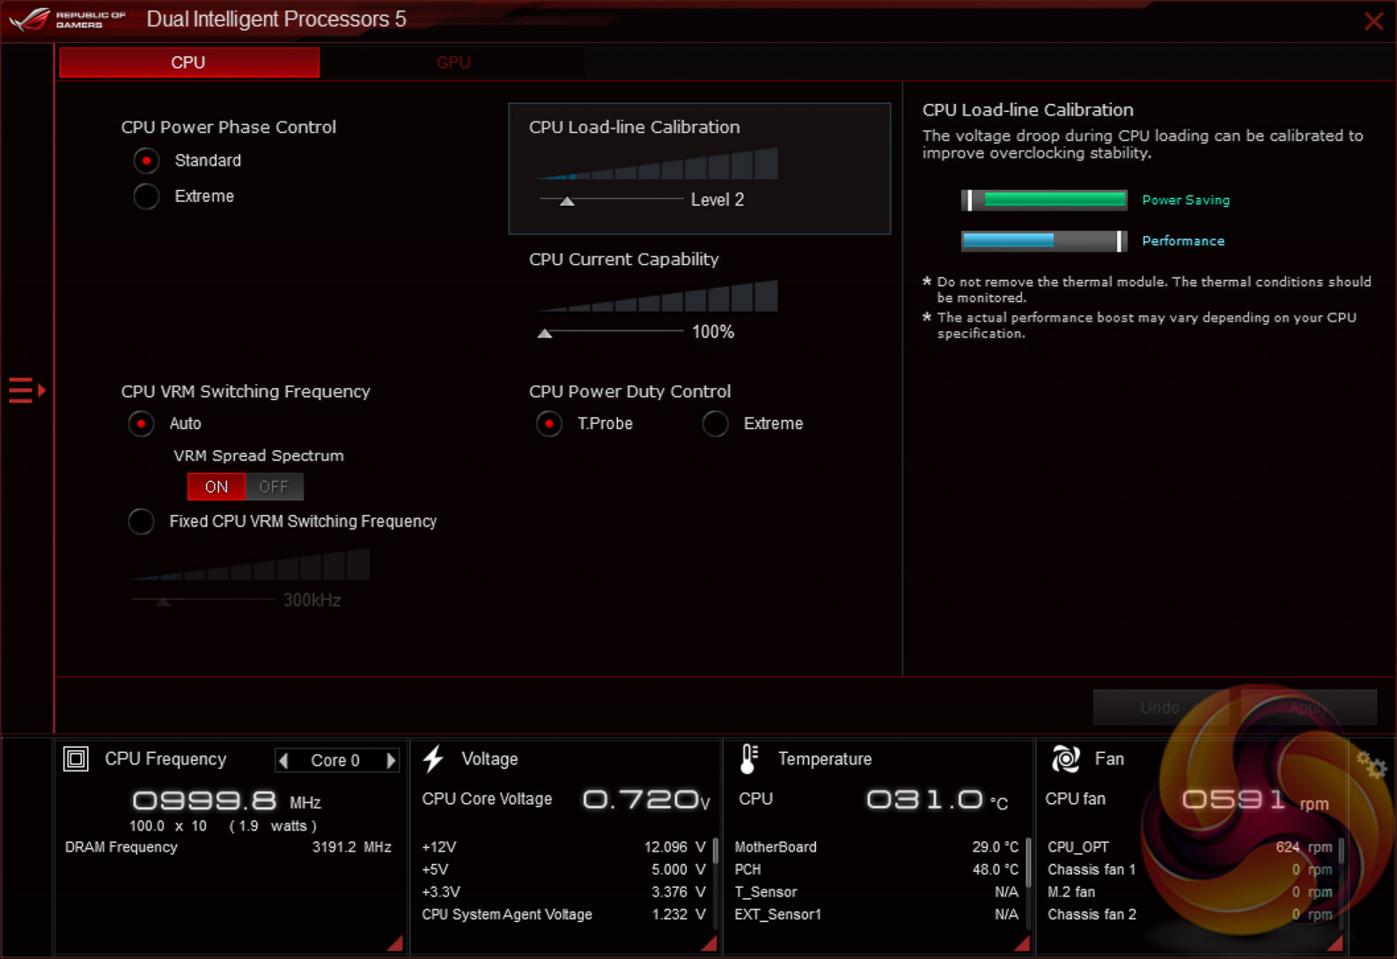The height and width of the screenshot is (959, 1397).
Task: Click the +5V voltage row
Action: click(x=563, y=870)
